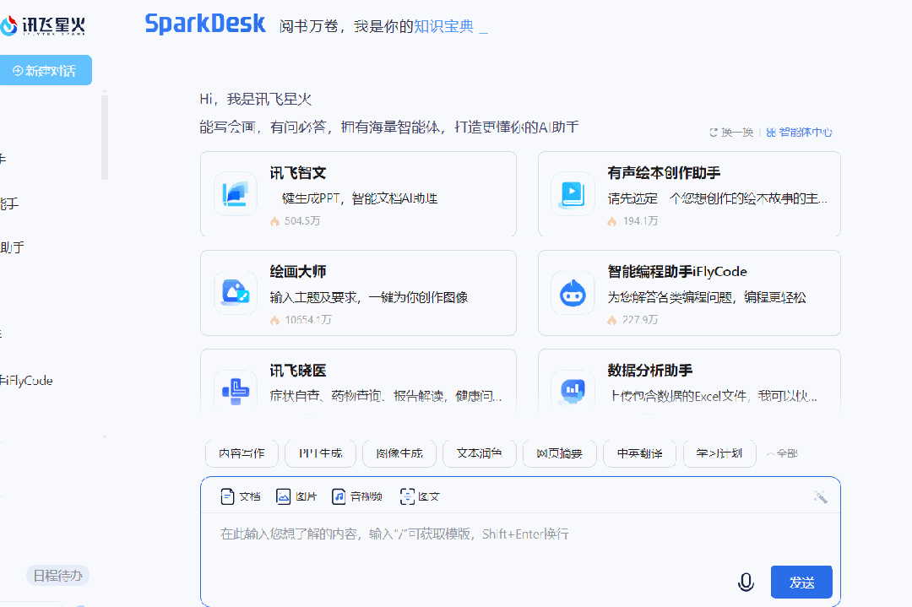Choose the PPT生成 tag

[321, 453]
